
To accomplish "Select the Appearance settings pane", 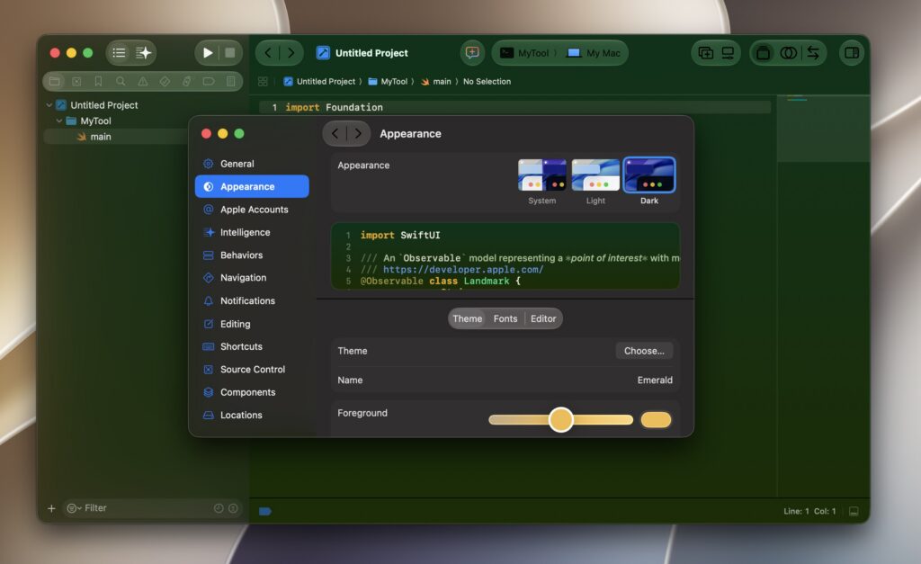I will point(252,187).
